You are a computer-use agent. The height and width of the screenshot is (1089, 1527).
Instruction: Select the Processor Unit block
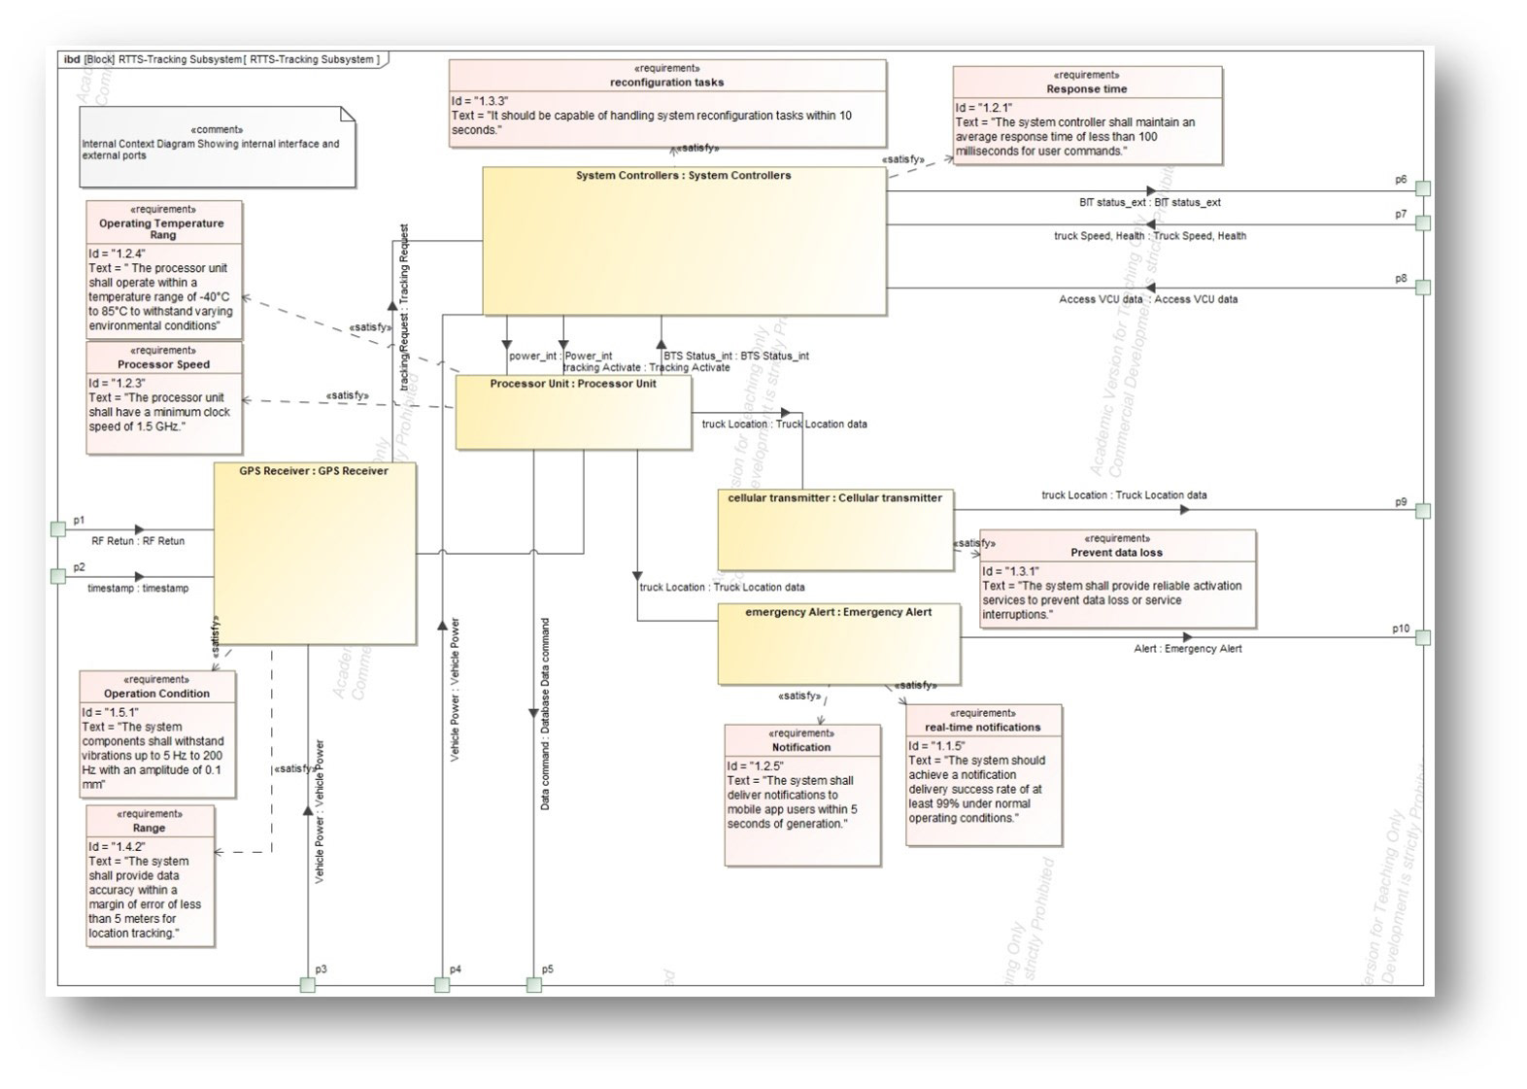tap(573, 412)
